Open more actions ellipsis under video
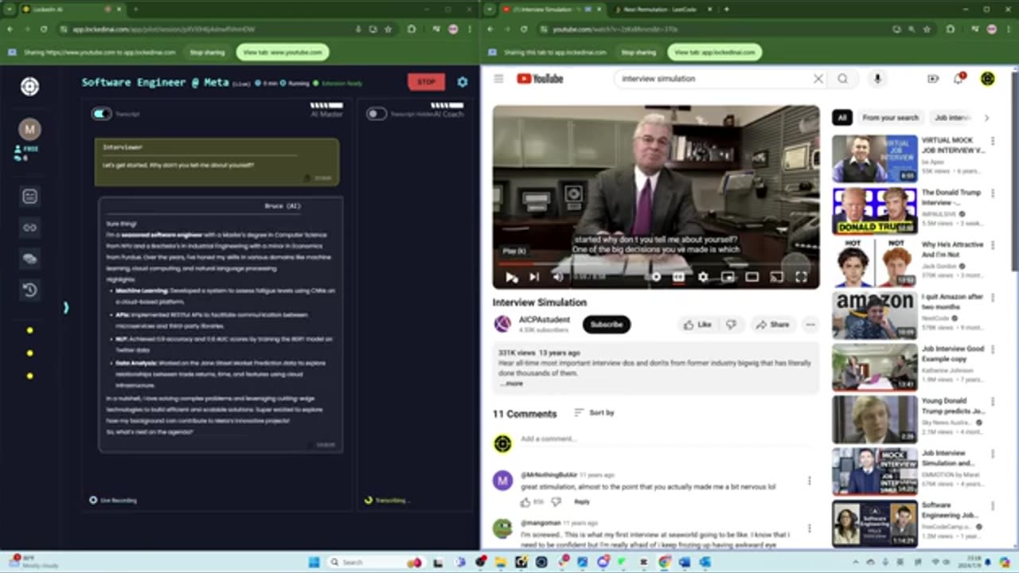 click(x=810, y=324)
